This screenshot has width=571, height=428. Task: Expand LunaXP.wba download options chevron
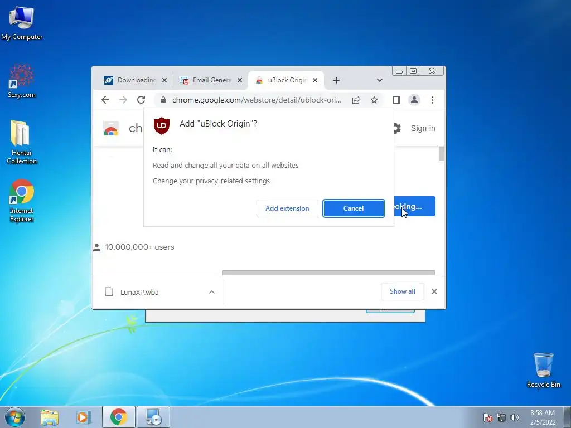[x=211, y=292]
